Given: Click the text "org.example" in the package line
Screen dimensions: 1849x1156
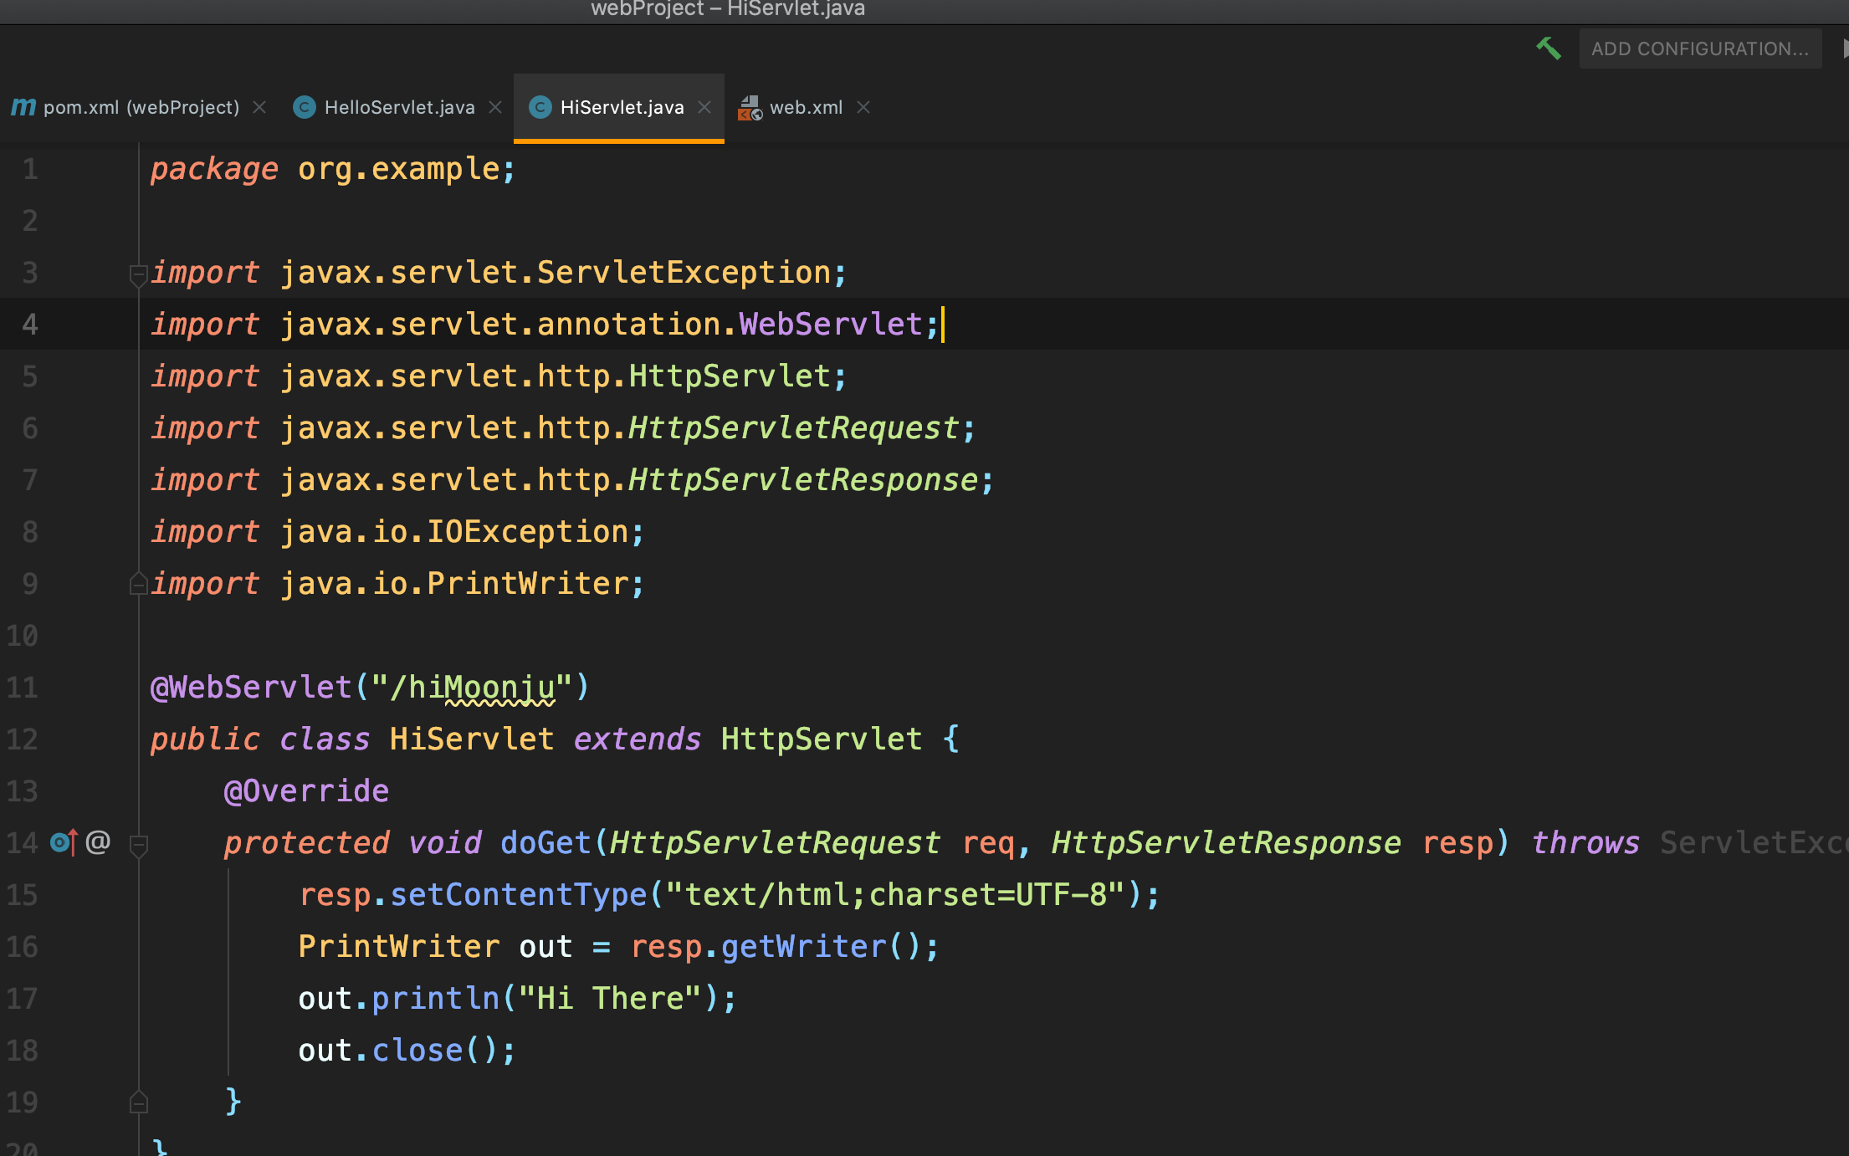Looking at the screenshot, I should [x=398, y=169].
